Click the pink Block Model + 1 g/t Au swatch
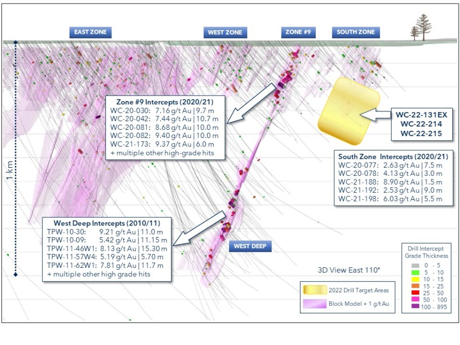This screenshot has width=460, height=345. [x=315, y=304]
